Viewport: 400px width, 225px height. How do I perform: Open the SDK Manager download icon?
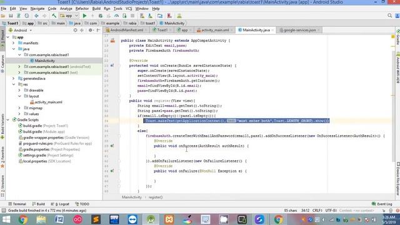[x=150, y=16]
